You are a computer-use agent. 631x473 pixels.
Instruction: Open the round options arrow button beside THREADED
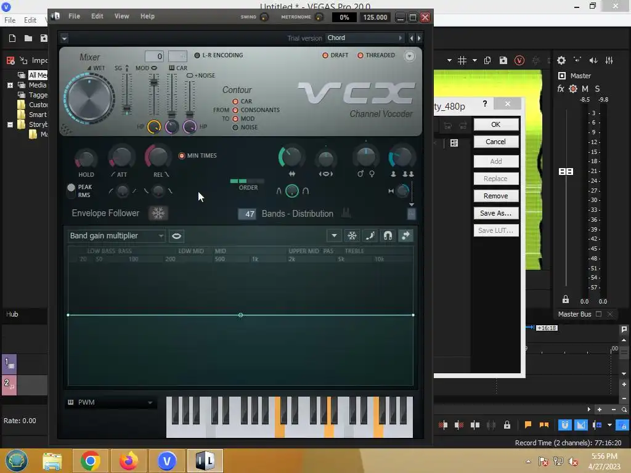click(x=409, y=56)
